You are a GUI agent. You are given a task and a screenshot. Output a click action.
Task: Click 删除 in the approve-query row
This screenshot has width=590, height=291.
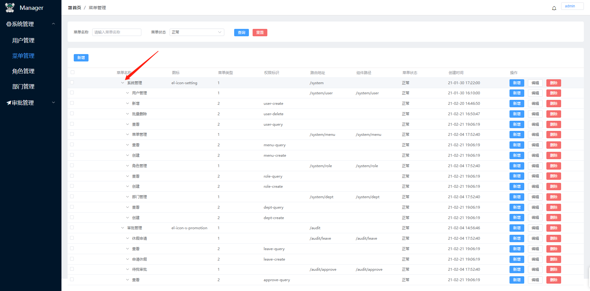(554, 280)
